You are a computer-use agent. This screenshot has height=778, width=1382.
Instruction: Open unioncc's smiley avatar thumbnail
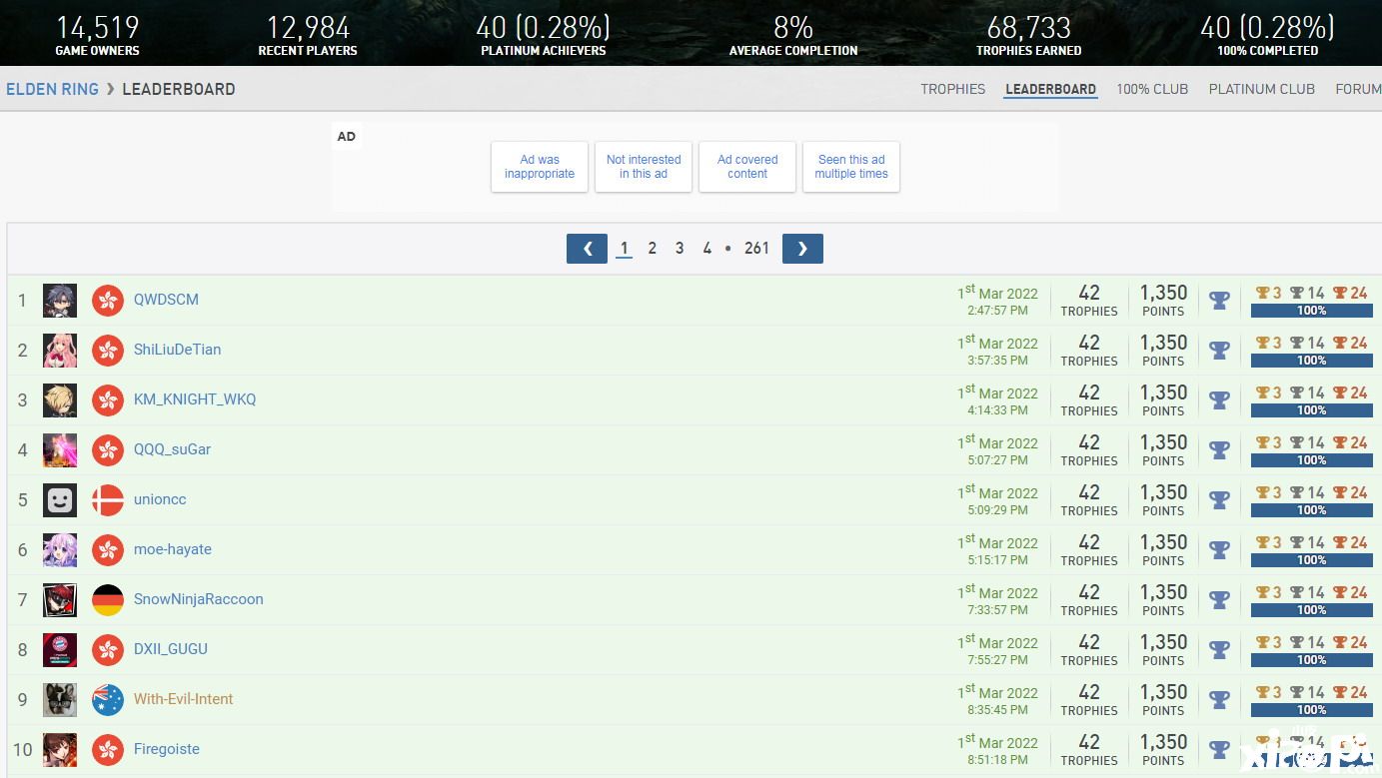pos(60,499)
